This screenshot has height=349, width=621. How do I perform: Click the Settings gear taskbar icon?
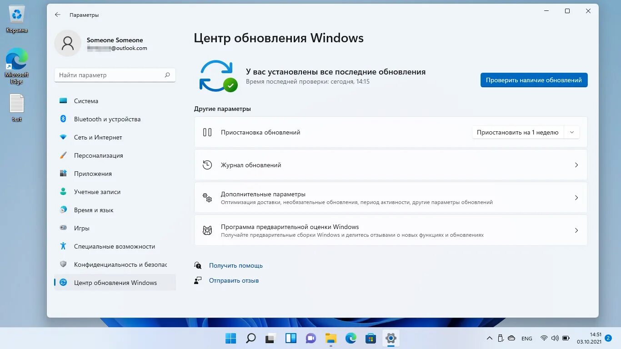391,338
